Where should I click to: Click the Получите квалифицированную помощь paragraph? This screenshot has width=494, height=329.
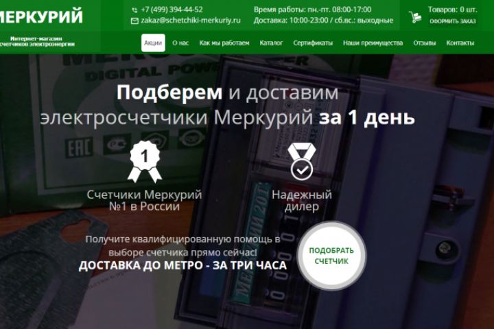point(183,245)
